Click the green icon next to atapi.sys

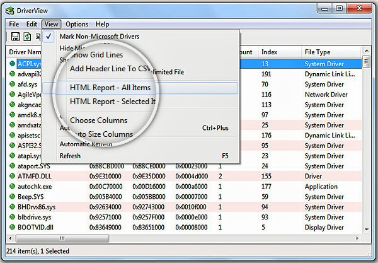click(x=13, y=156)
